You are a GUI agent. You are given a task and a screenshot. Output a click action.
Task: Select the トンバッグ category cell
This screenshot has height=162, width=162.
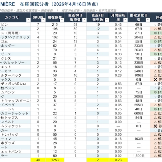tap(15, 135)
